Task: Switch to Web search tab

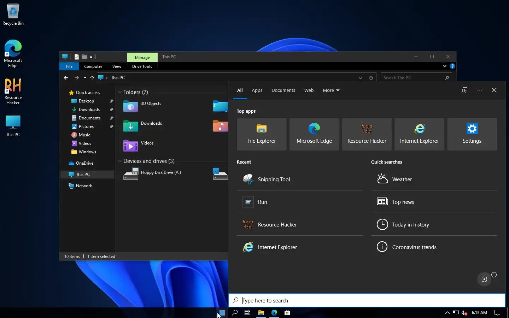Action: pyautogui.click(x=309, y=90)
